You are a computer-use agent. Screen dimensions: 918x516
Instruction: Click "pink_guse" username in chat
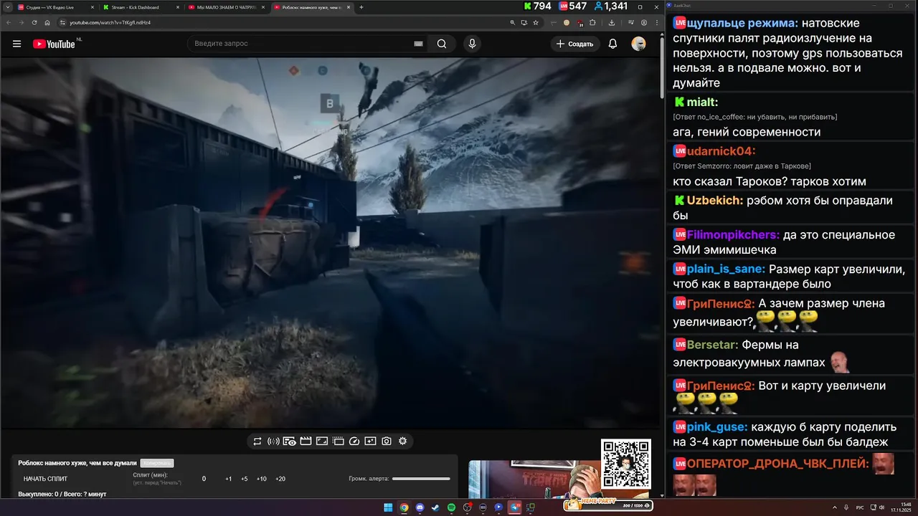pos(717,426)
